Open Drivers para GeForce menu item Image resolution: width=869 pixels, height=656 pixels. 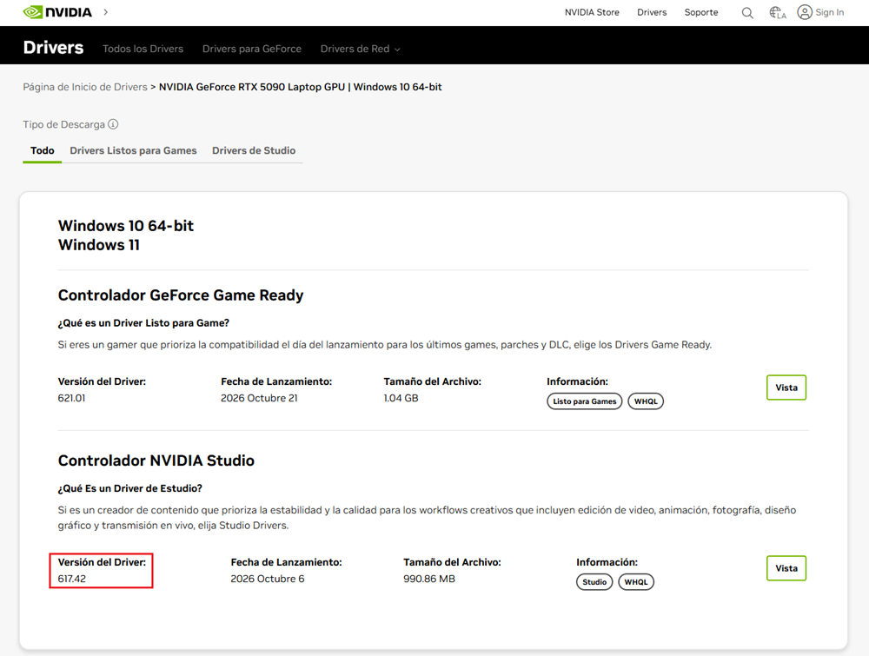[x=252, y=49]
